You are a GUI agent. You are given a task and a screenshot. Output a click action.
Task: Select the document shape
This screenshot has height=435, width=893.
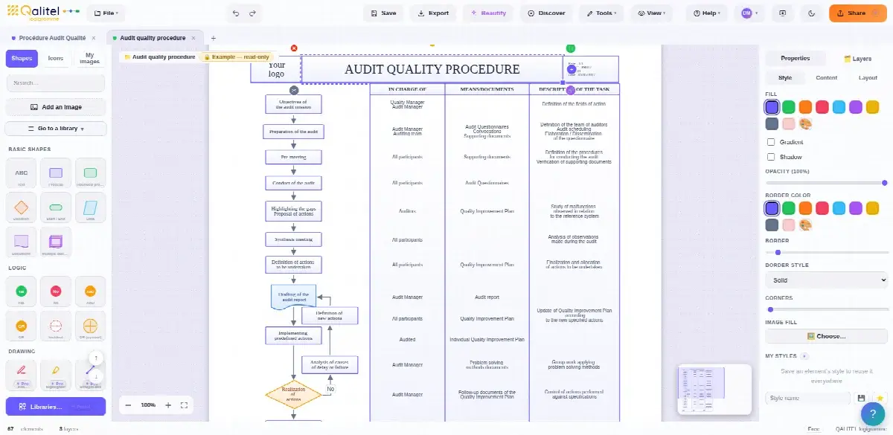coord(22,242)
